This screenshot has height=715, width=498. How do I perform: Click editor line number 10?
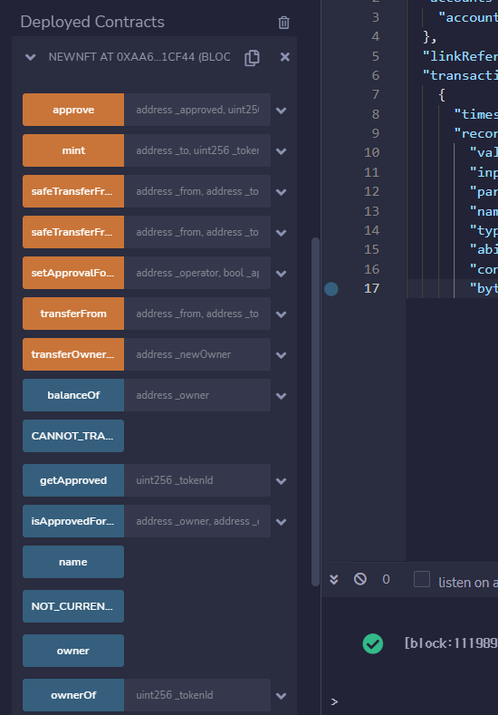(372, 152)
